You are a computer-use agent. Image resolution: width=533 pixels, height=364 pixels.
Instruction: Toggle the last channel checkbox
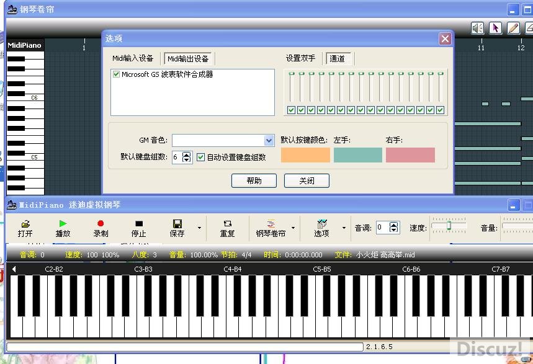pyautogui.click(x=440, y=110)
